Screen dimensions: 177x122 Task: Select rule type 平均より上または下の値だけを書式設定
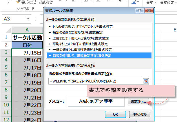(x=99, y=44)
